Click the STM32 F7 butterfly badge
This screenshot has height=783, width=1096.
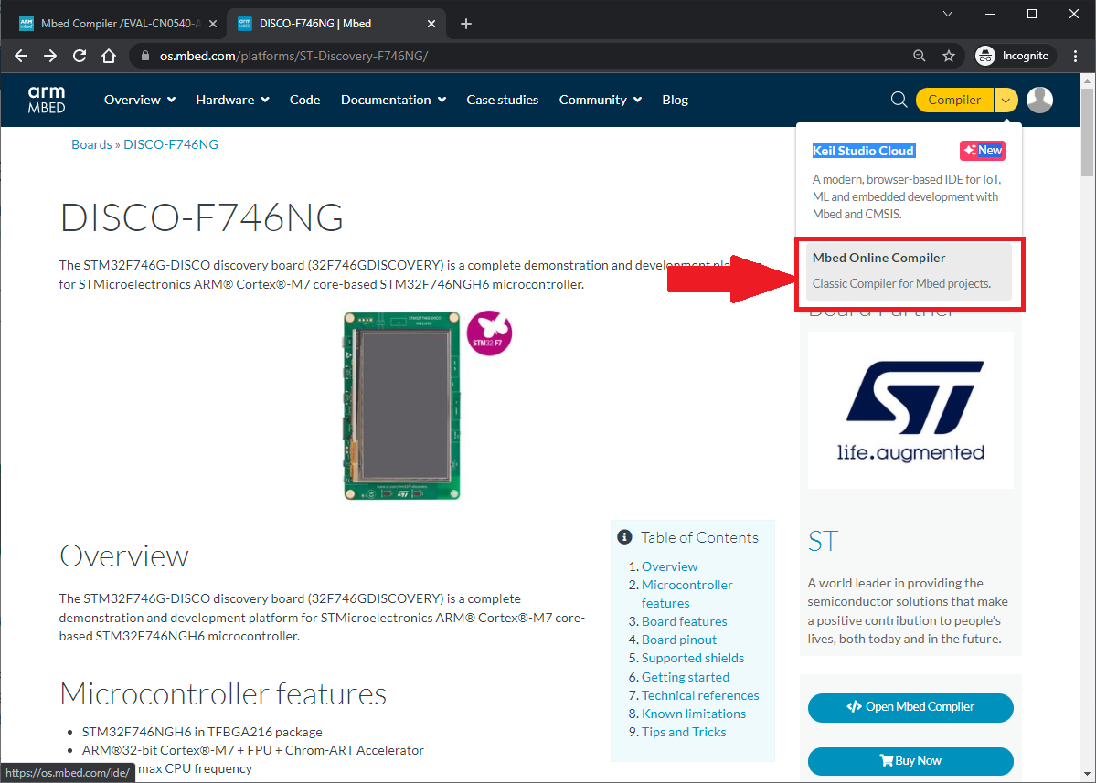(x=489, y=333)
